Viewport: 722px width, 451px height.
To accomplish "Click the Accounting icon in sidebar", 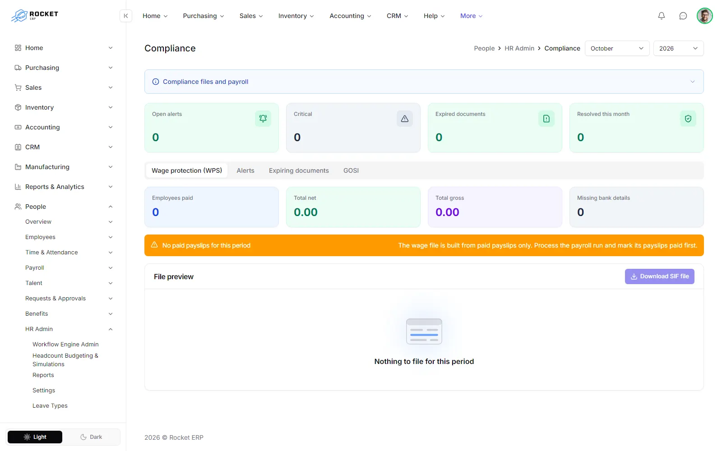I will click(x=18, y=127).
